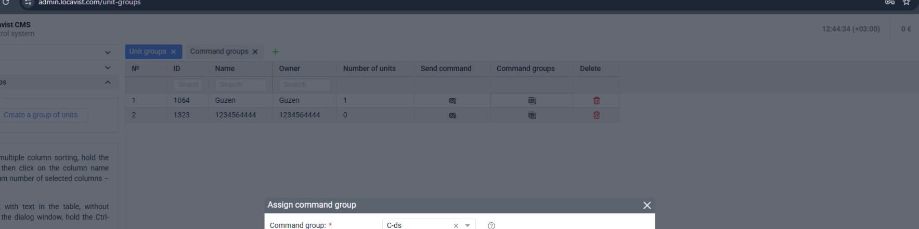This screenshot has height=229, width=919.
Task: Send command to 1234564444 group
Action: click(452, 115)
